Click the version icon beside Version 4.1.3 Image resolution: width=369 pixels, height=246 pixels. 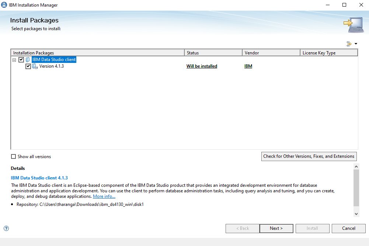point(35,66)
